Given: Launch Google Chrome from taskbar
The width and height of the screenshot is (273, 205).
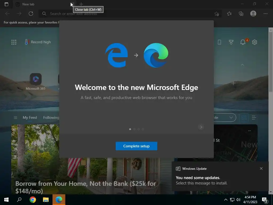Looking at the screenshot, I should [x=33, y=200].
